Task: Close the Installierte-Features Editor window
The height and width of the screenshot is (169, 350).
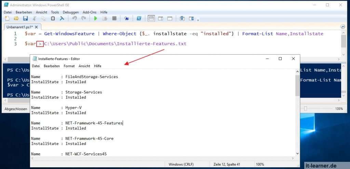Action: [x=293, y=58]
